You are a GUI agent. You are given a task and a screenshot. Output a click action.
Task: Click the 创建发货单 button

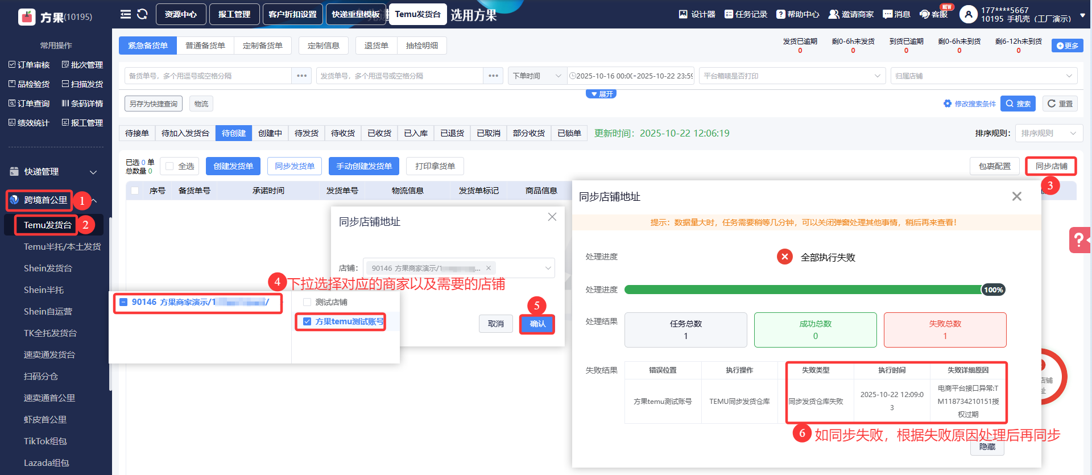tap(233, 166)
